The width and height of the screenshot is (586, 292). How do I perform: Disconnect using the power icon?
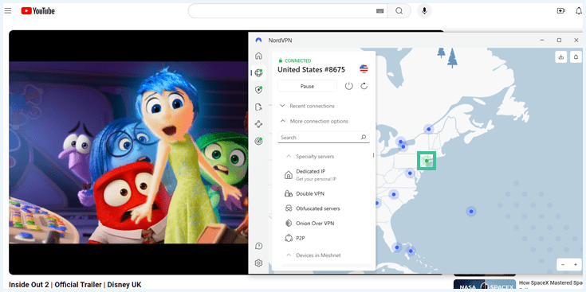(x=348, y=86)
